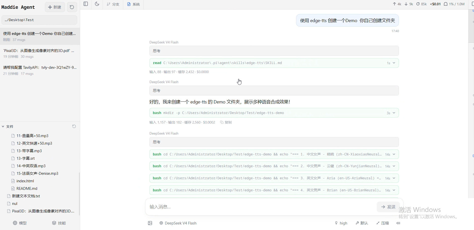Open the Pixal3D PDF conversation
The height and width of the screenshot is (230, 474).
(40, 53)
